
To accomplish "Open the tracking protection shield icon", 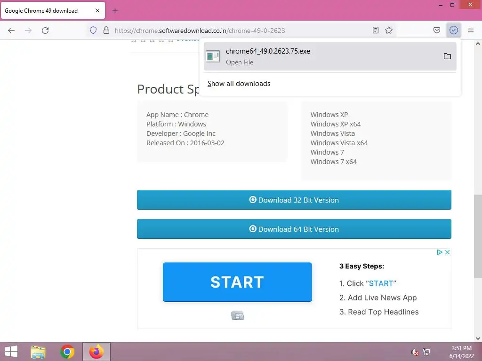I will [93, 30].
